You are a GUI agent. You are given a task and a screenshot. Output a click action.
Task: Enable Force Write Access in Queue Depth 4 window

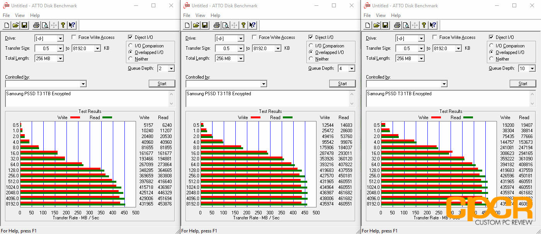[x=254, y=37]
